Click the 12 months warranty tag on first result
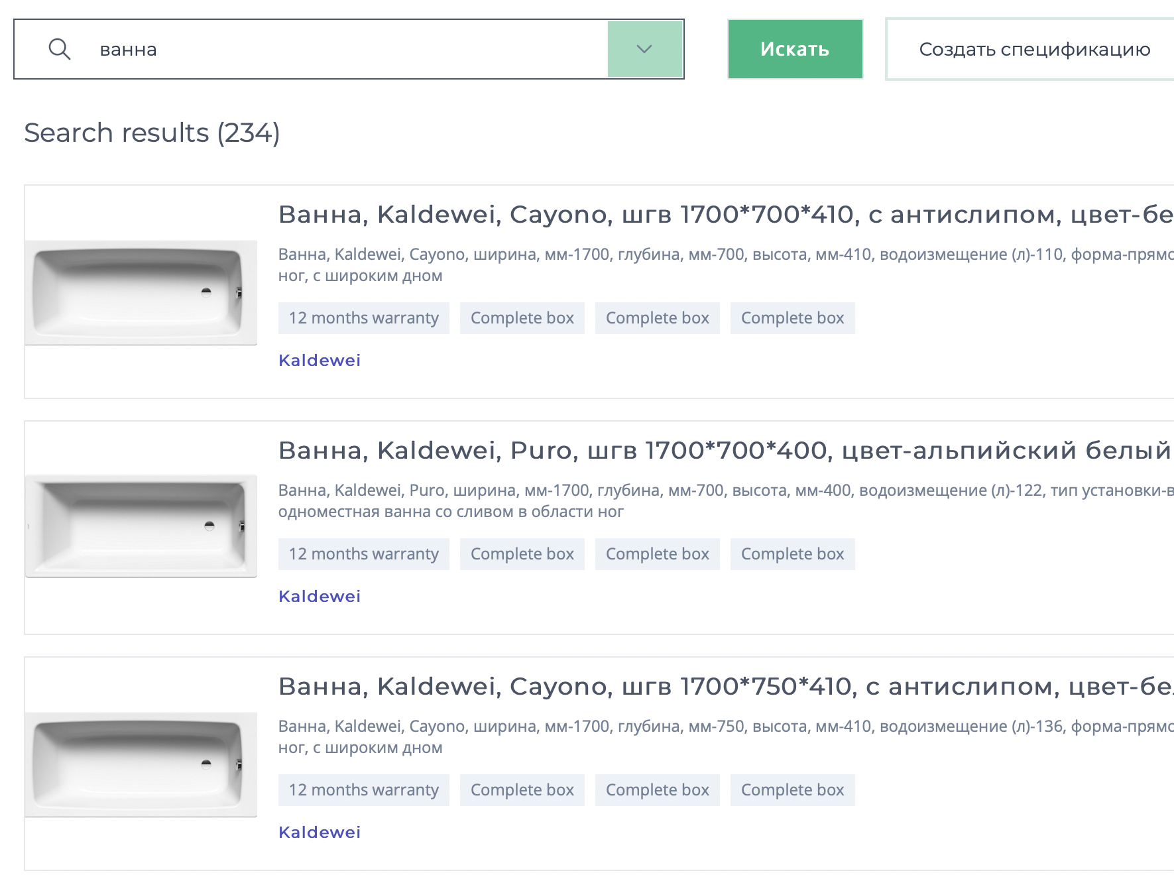This screenshot has height=875, width=1174. click(363, 318)
